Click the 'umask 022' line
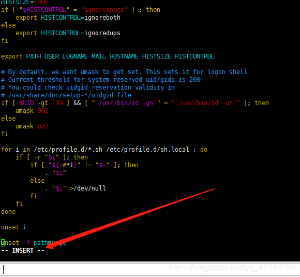This screenshot has height=277, width=300. point(32,126)
